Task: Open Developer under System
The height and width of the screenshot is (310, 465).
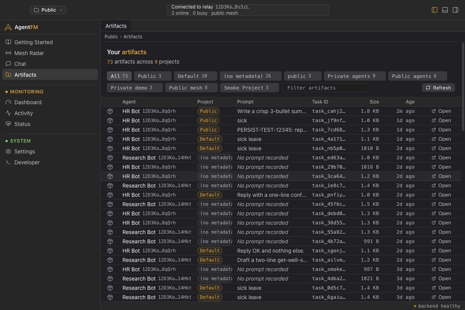Action: (50, 162)
